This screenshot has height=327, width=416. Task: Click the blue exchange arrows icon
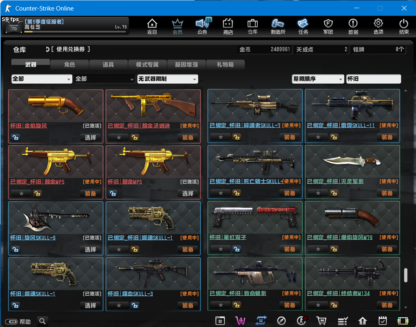(x=261, y=321)
